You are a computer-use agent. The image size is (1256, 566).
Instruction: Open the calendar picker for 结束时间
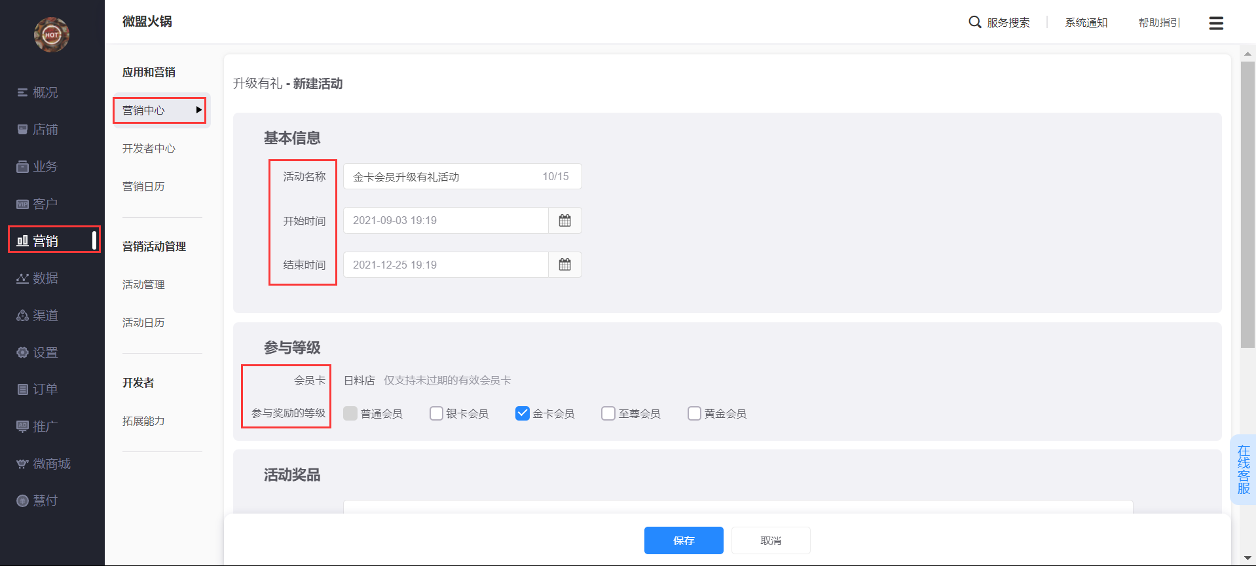point(565,265)
